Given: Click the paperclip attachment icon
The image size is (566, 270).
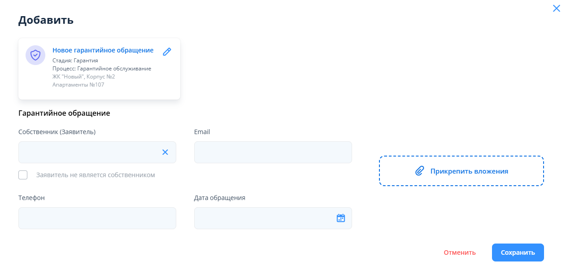Looking at the screenshot, I should click(x=419, y=171).
